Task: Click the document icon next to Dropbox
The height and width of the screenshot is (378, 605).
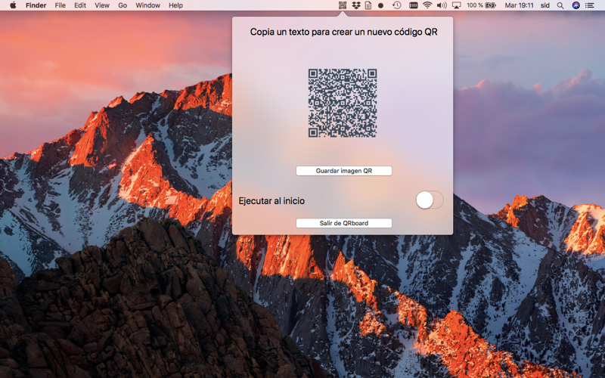Action: coord(368,5)
